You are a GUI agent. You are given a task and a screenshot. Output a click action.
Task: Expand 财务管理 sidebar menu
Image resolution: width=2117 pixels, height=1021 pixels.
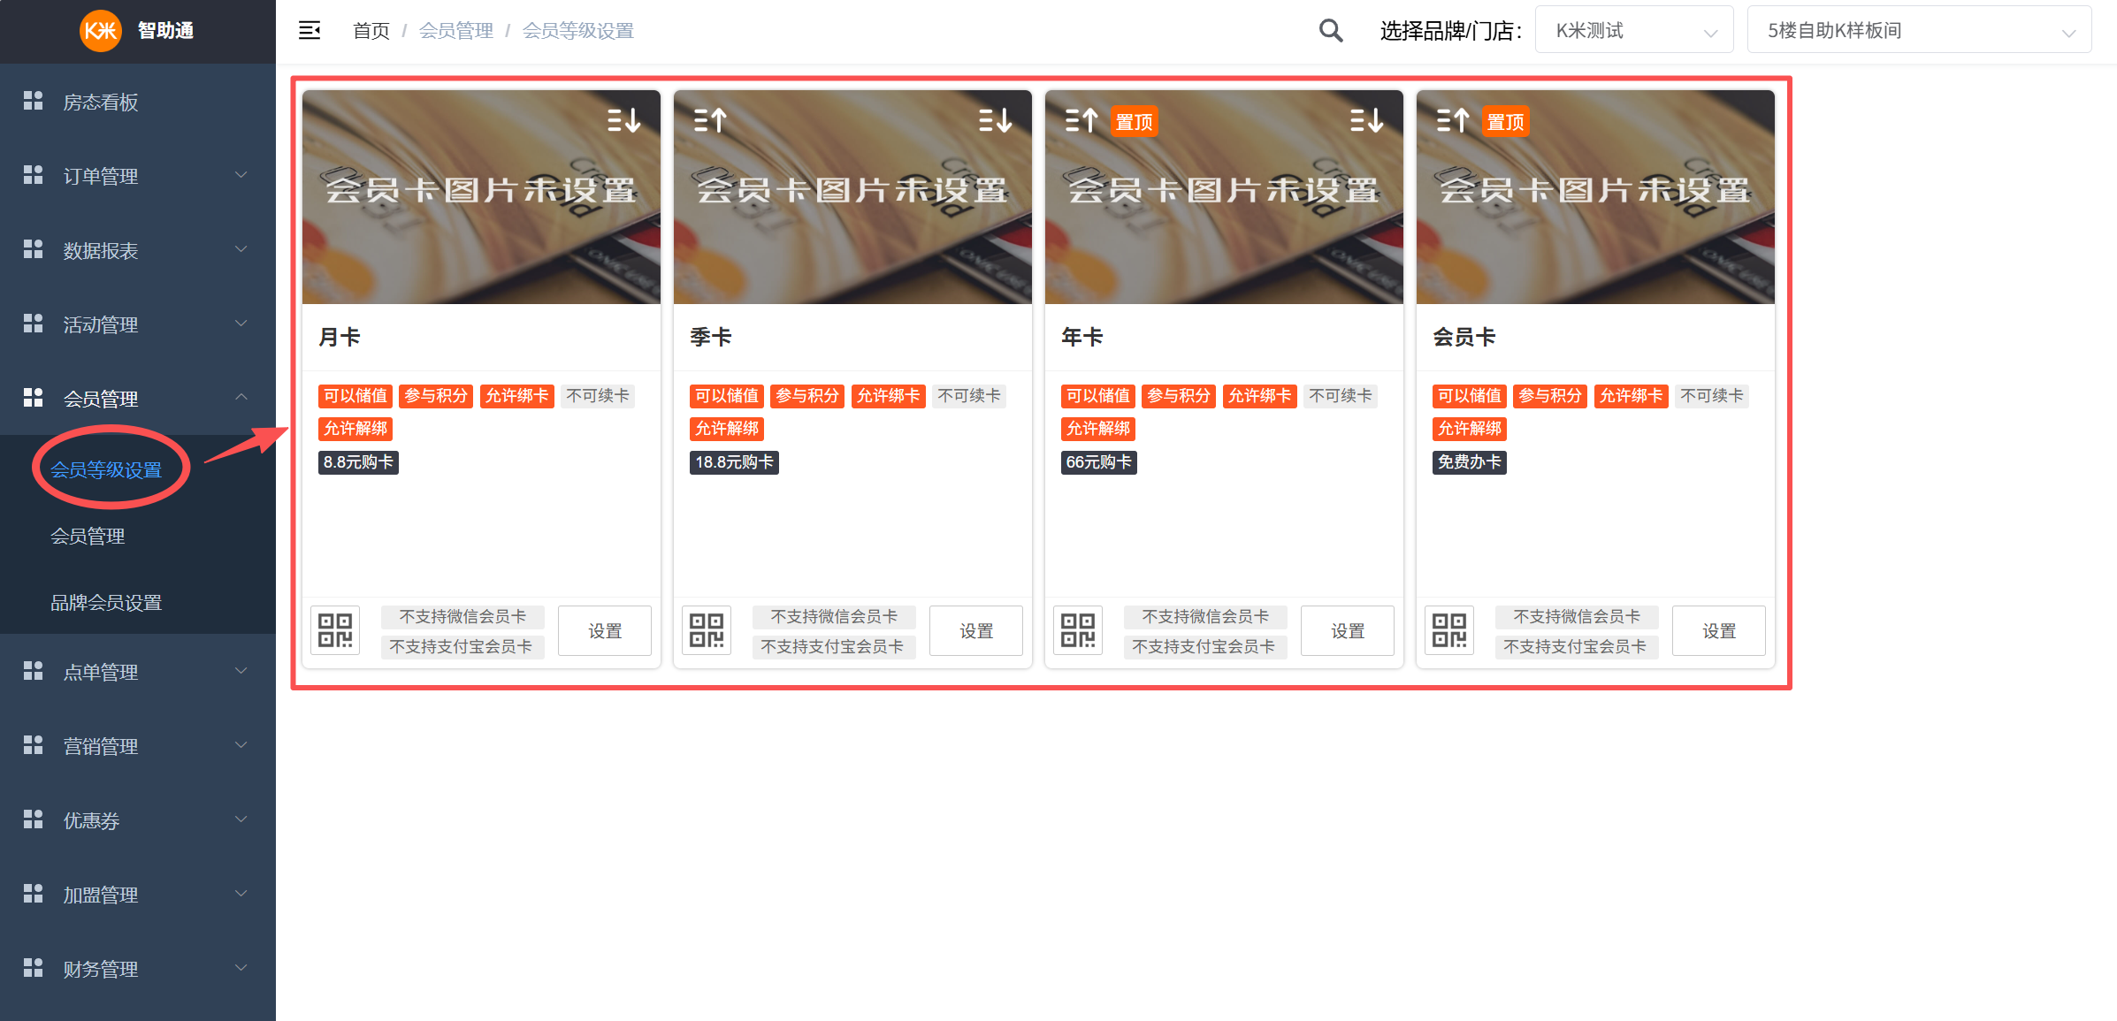138,969
